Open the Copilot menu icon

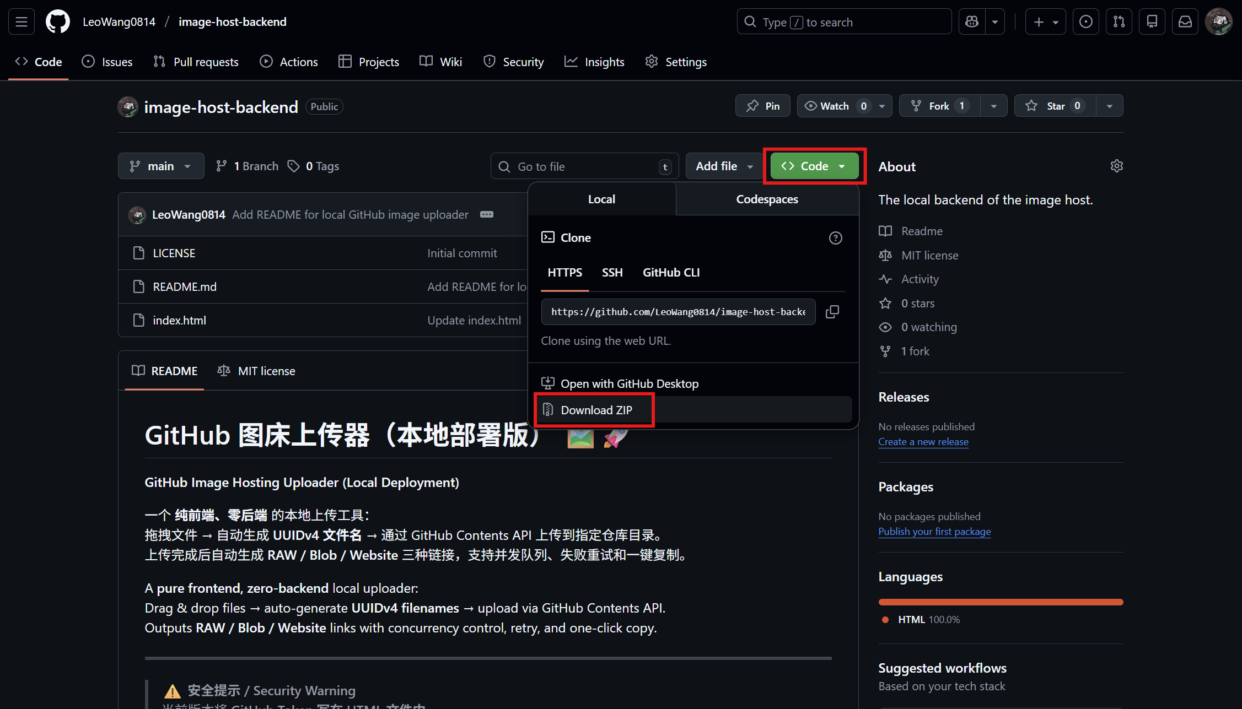(971, 21)
